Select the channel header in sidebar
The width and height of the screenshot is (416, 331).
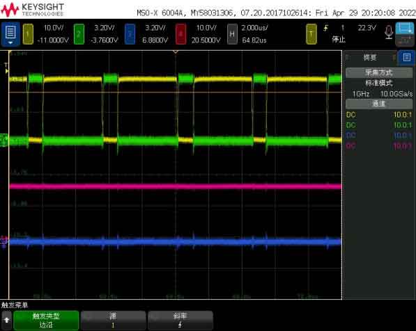click(x=379, y=104)
